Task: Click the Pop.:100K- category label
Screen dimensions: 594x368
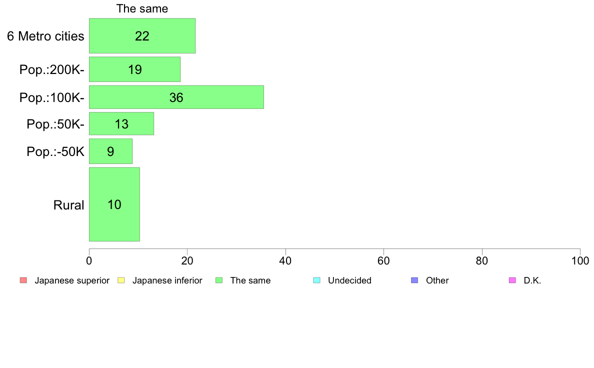Action: (x=51, y=97)
